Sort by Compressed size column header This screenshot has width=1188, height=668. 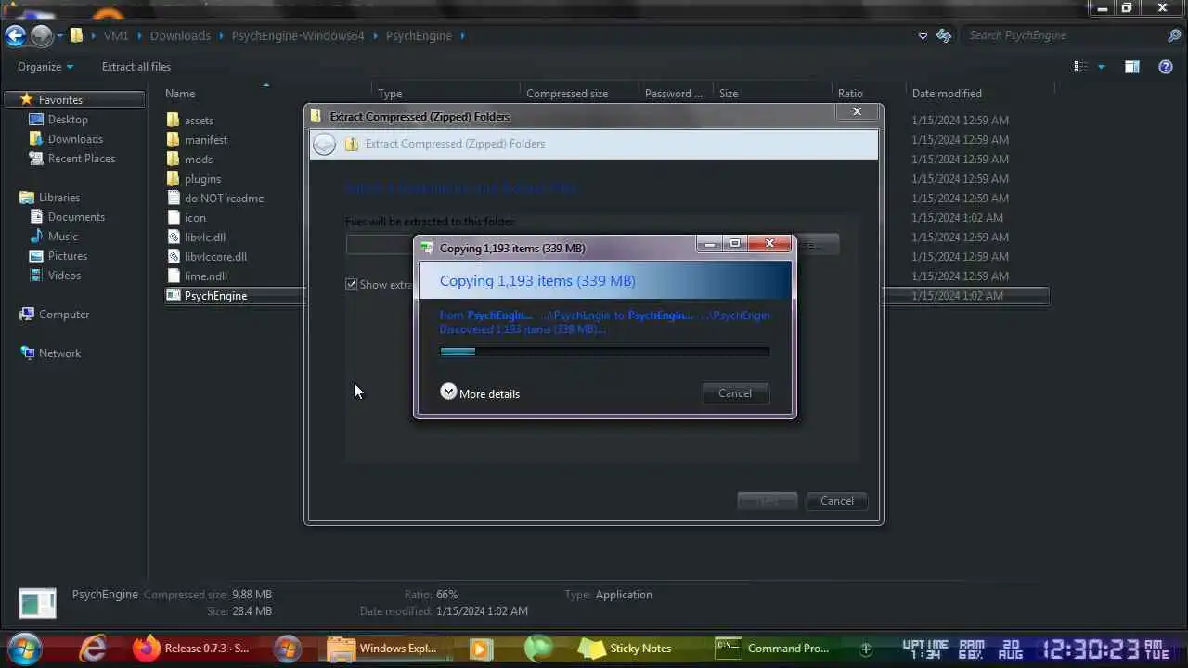pos(567,93)
